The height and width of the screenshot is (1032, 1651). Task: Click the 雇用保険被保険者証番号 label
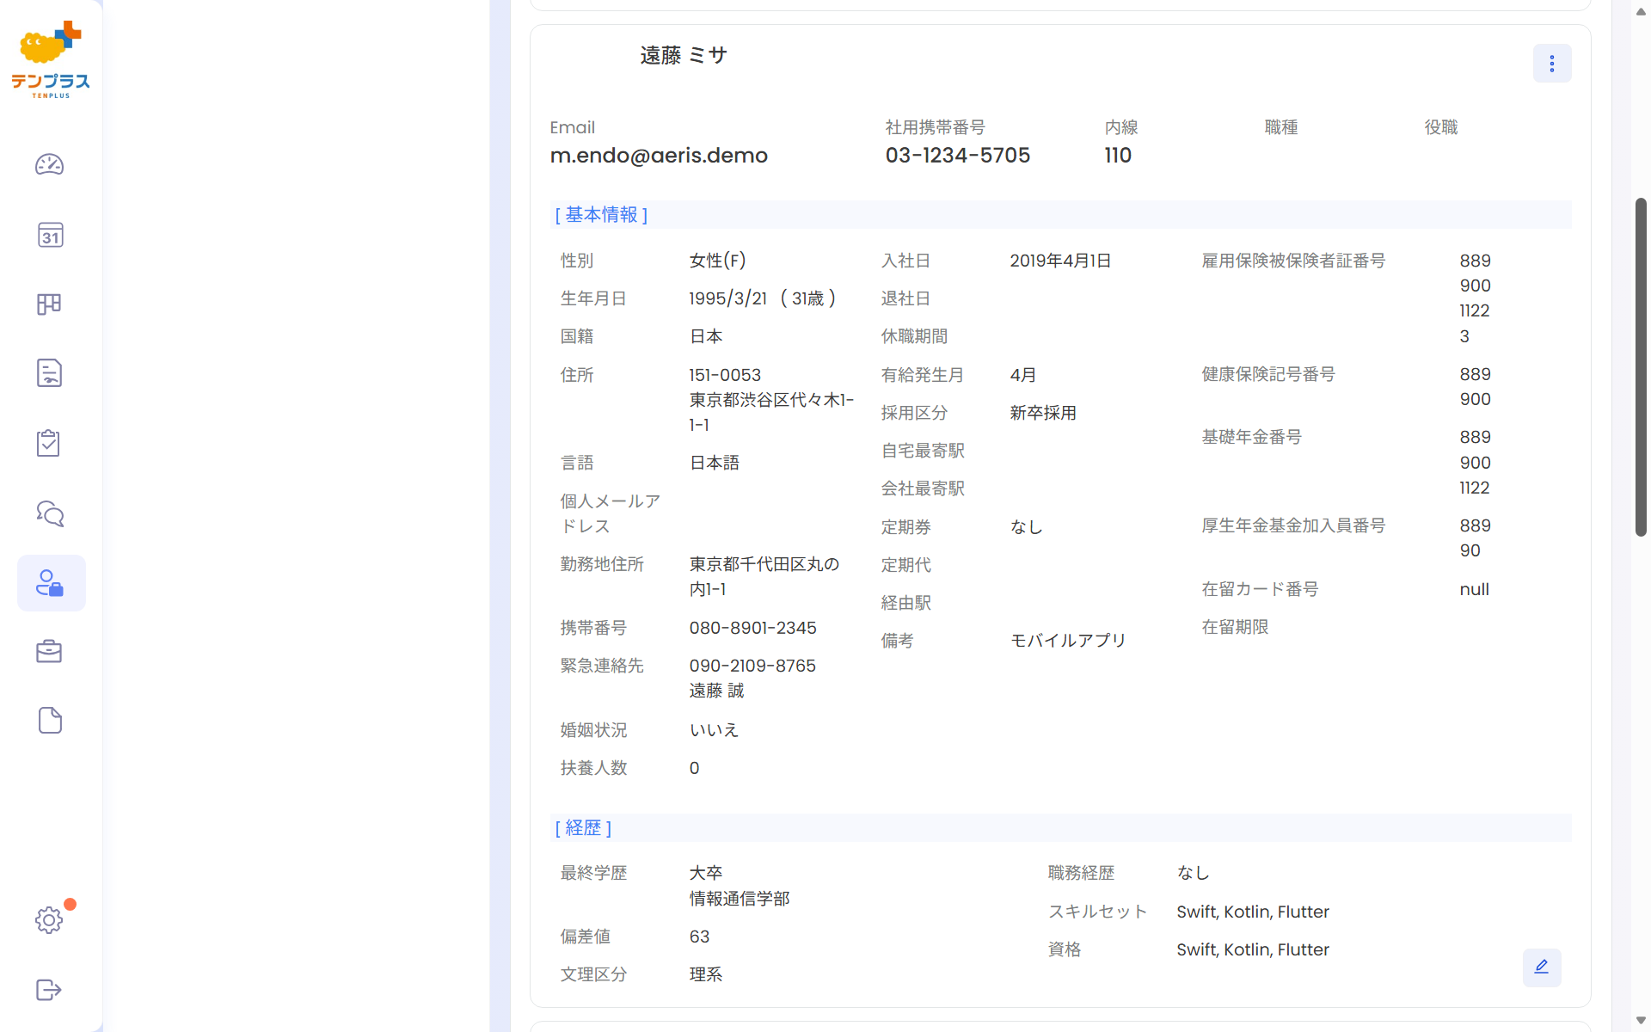tap(1293, 261)
